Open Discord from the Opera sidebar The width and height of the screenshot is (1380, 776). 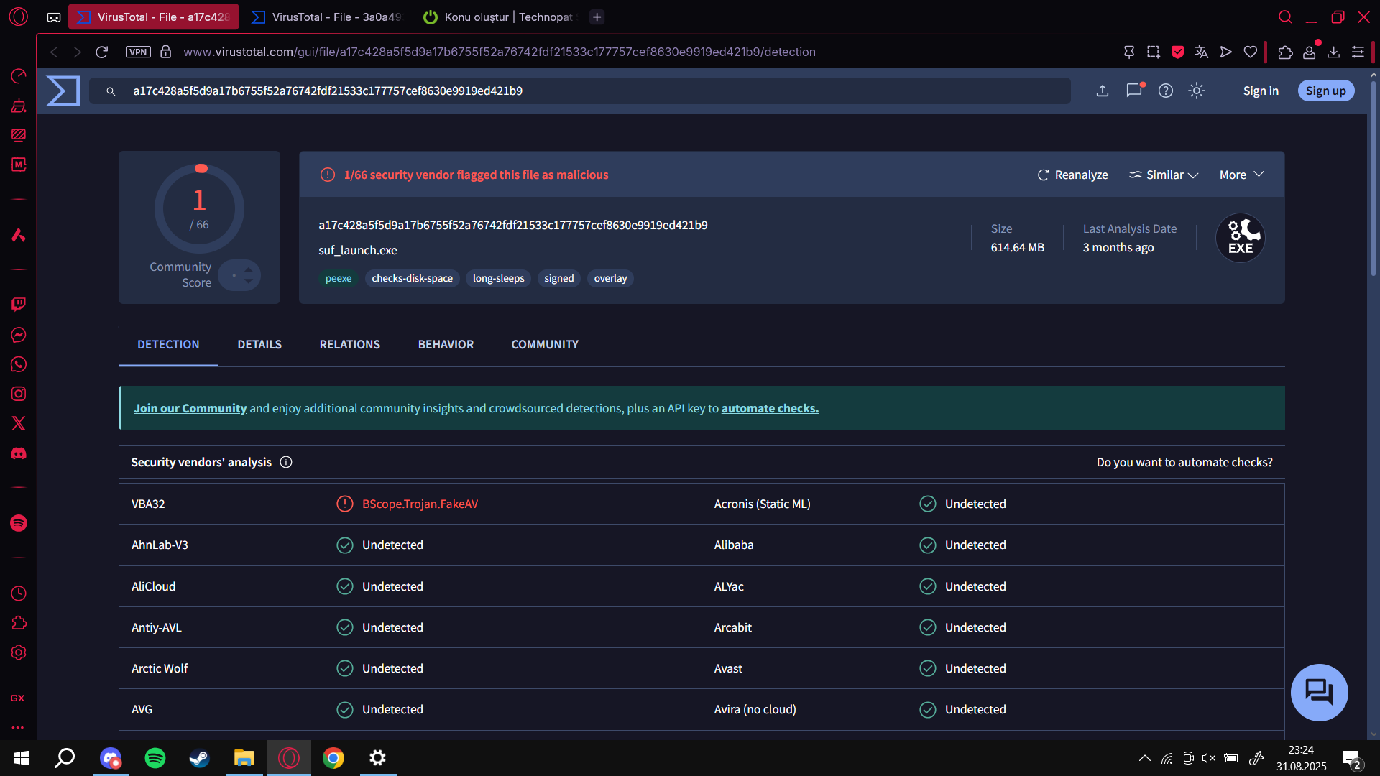[19, 453]
